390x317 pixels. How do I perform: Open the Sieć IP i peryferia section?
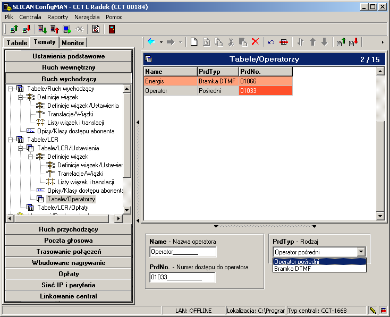[x=69, y=285]
